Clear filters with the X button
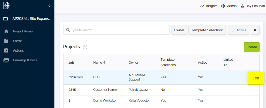266x108 pixels. (x=255, y=30)
